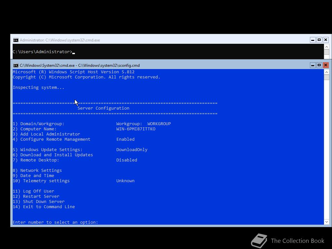Click '9) Date and Time' line
The height and width of the screenshot is (249, 332).
coord(33,175)
